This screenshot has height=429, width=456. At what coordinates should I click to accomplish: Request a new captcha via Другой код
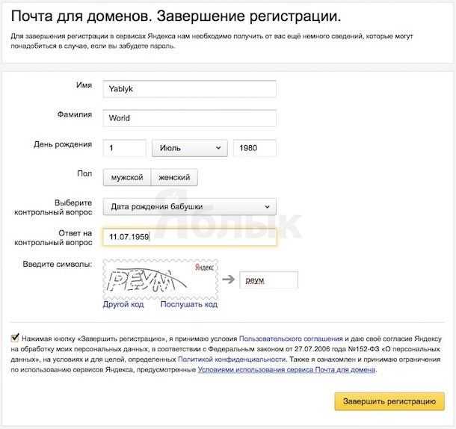click(123, 304)
